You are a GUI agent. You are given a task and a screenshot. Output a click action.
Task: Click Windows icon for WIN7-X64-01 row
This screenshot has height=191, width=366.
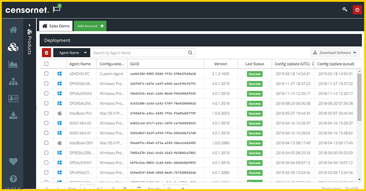coord(60,133)
